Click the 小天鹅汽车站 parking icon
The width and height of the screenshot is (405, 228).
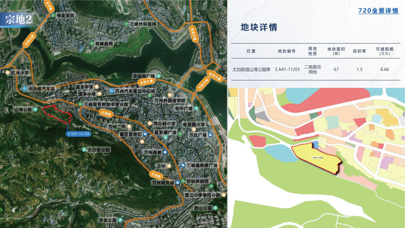click(25, 89)
